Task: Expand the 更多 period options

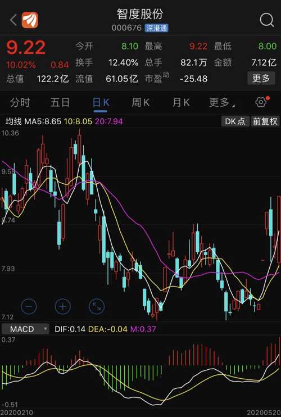Action: pyautogui.click(x=221, y=102)
